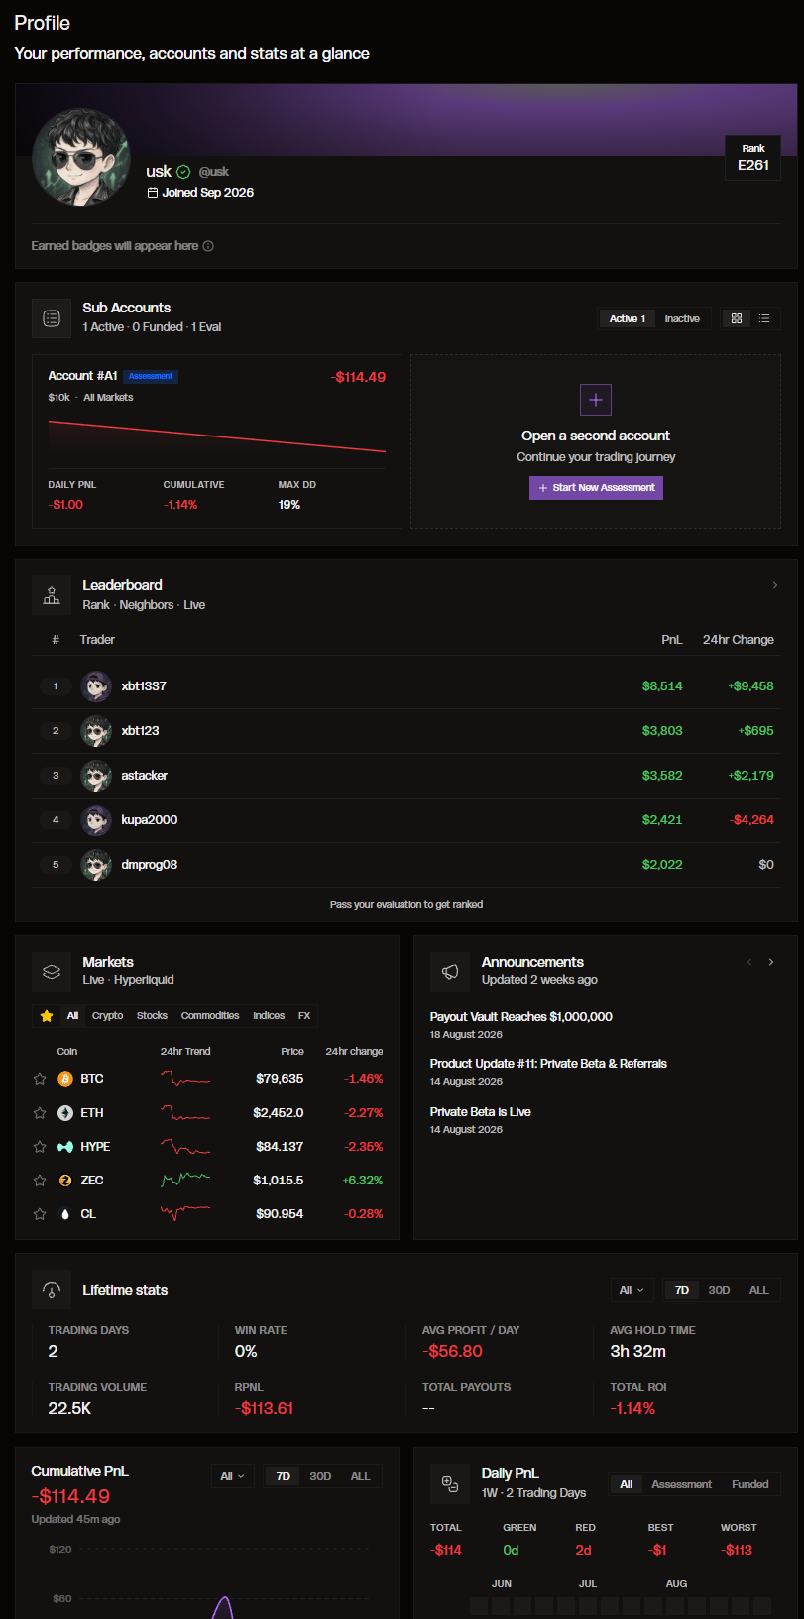Viewport: 804px width, 1619px height.
Task: Click the Assessment tag on Account #A1
Action: pos(151,377)
